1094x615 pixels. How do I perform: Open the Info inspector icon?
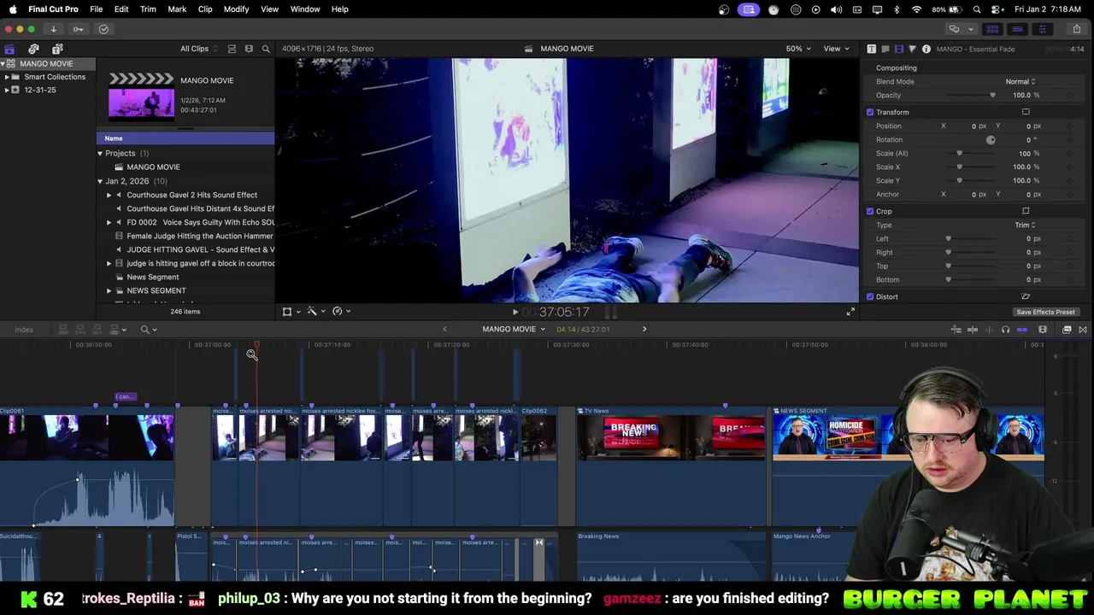coord(926,49)
